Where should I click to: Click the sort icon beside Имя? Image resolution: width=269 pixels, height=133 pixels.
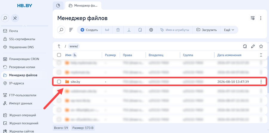(x=75, y=55)
